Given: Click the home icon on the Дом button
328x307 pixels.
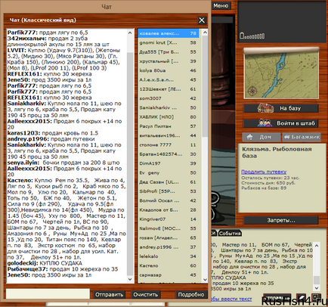Looking at the screenshot, I should (249, 137).
